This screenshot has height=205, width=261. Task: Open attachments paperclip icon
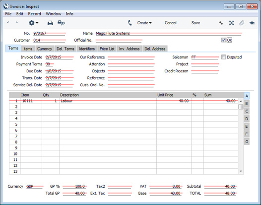pyautogui.click(x=242, y=23)
